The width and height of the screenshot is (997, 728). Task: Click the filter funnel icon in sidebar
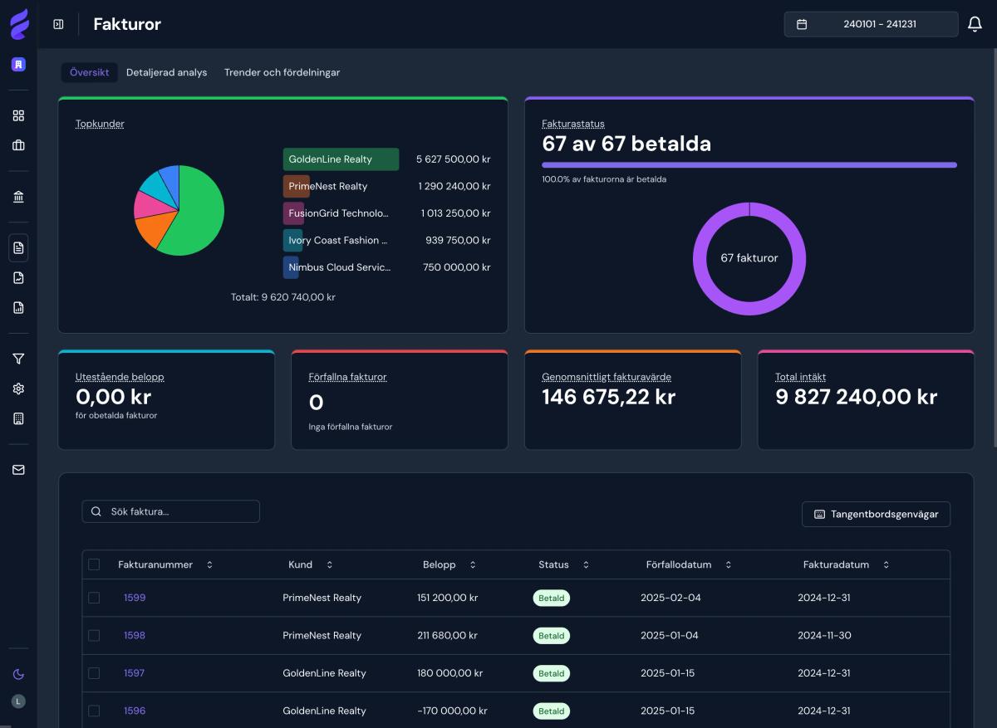[x=18, y=359]
